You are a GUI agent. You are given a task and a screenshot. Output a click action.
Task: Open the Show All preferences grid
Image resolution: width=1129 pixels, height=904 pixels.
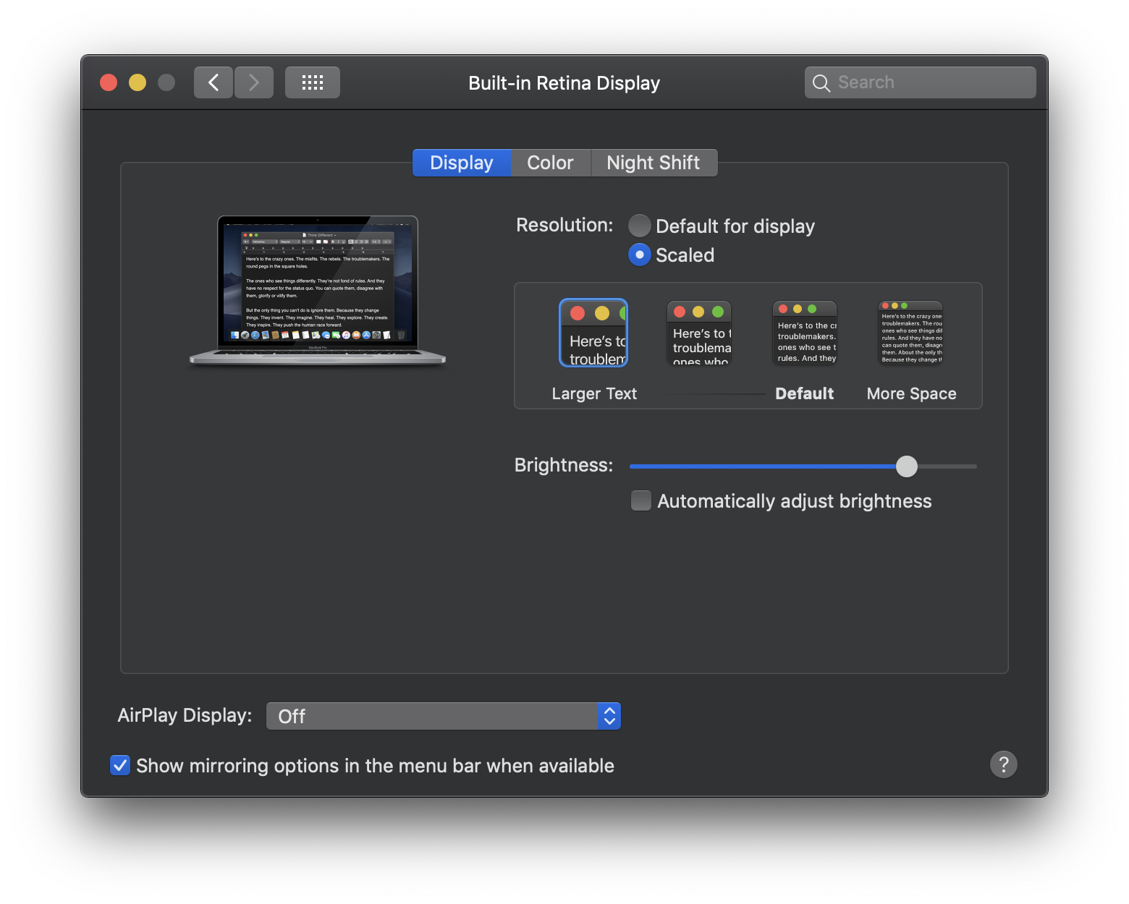tap(312, 82)
